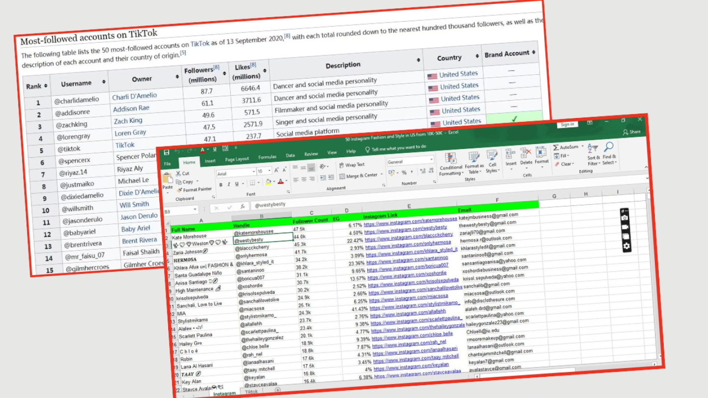Click the Increase Font Size icon
The image size is (708, 398).
[277, 170]
